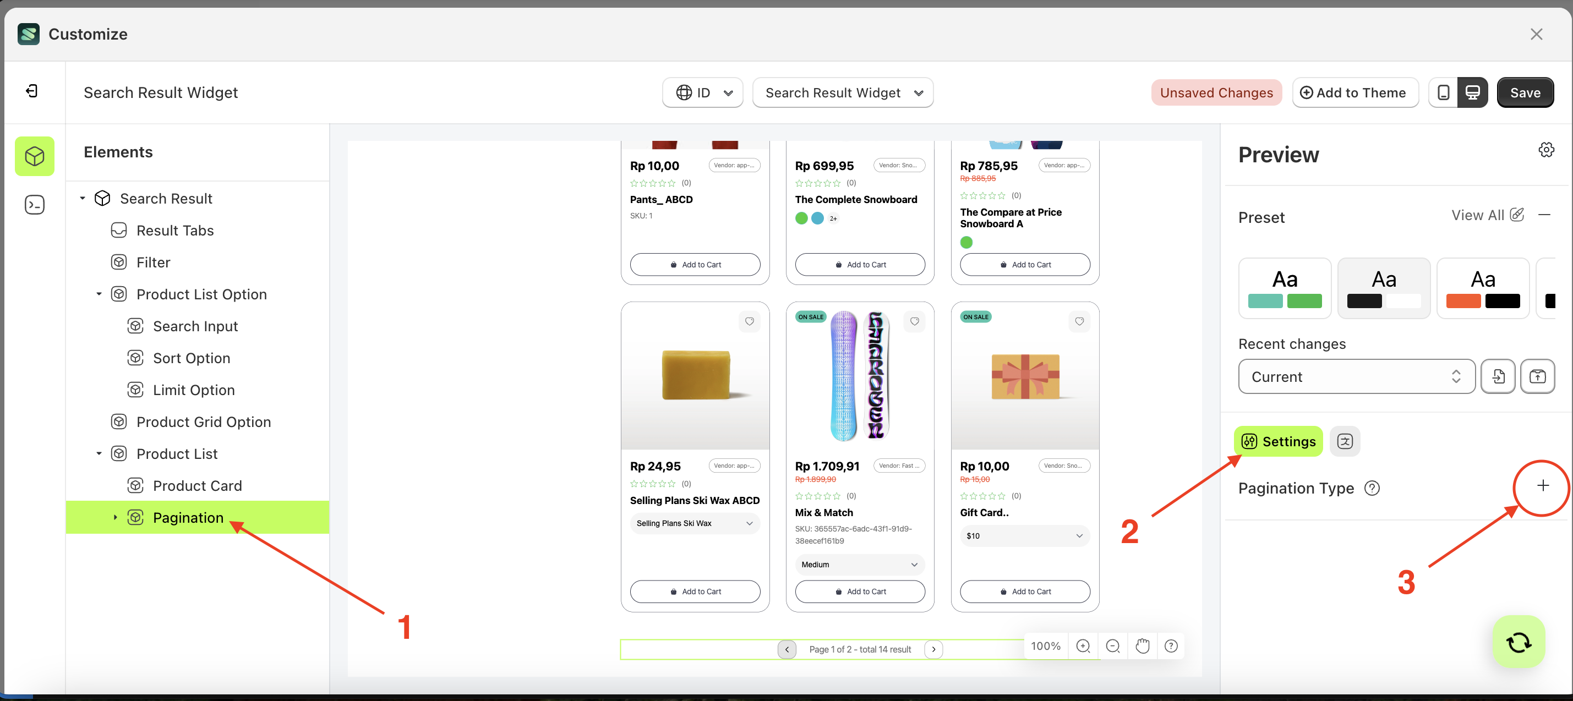Image resolution: width=1573 pixels, height=701 pixels.
Task: Switch to mobile device preview
Action: pos(1443,93)
